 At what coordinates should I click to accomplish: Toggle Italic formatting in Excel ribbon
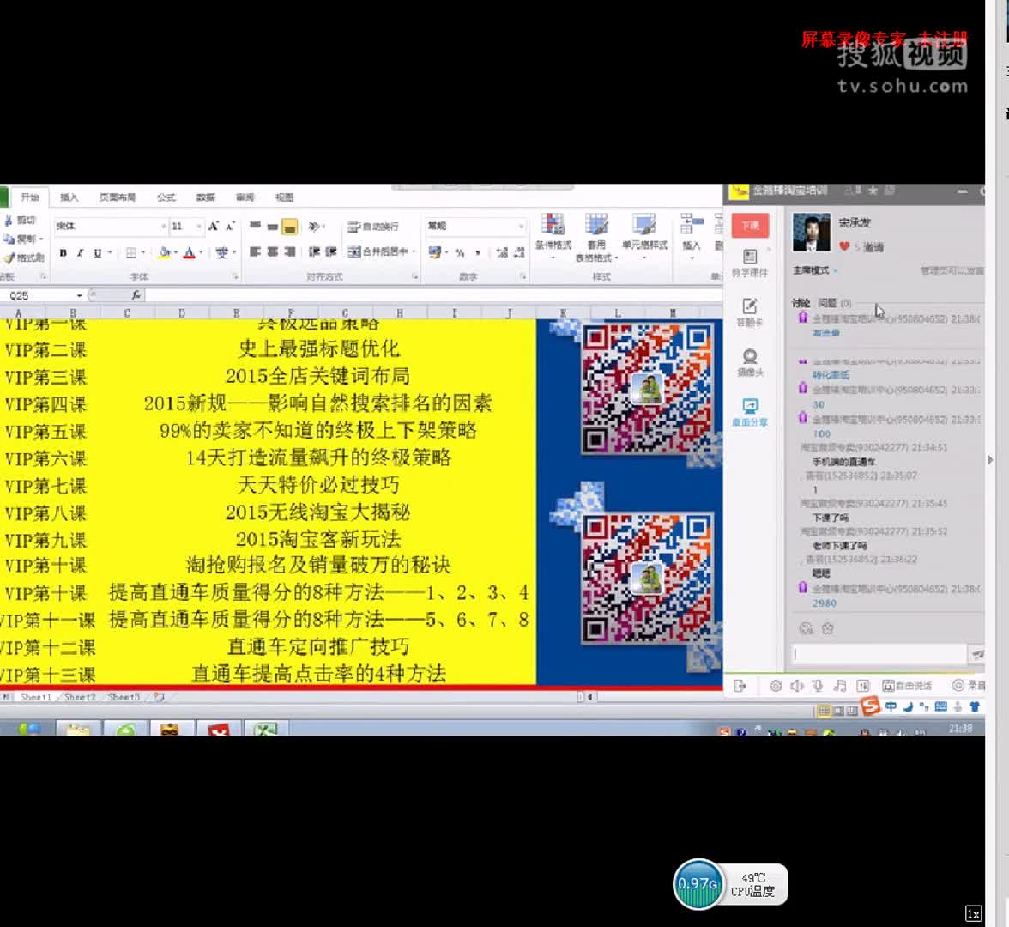click(x=81, y=253)
